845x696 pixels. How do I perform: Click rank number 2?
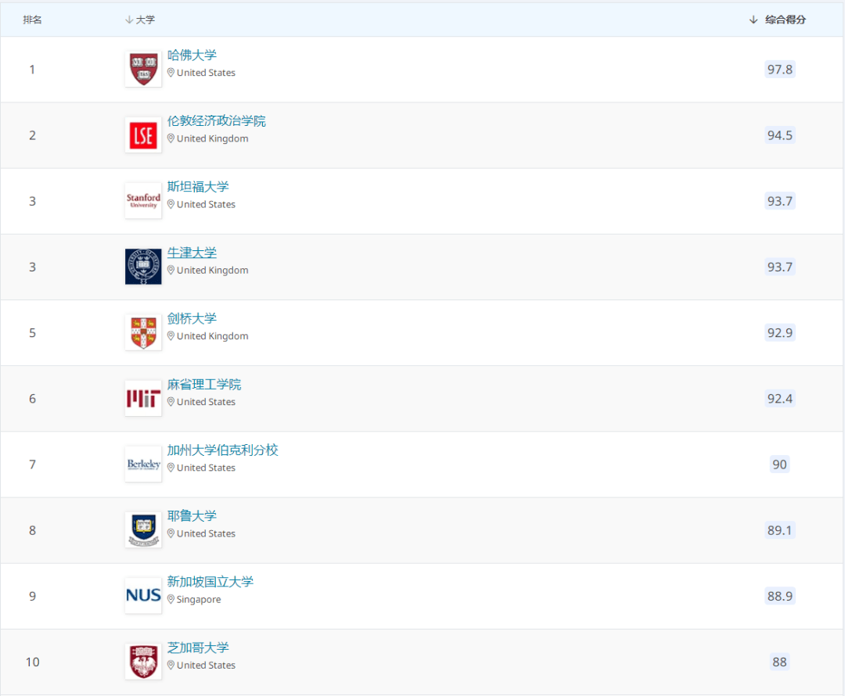pos(32,135)
